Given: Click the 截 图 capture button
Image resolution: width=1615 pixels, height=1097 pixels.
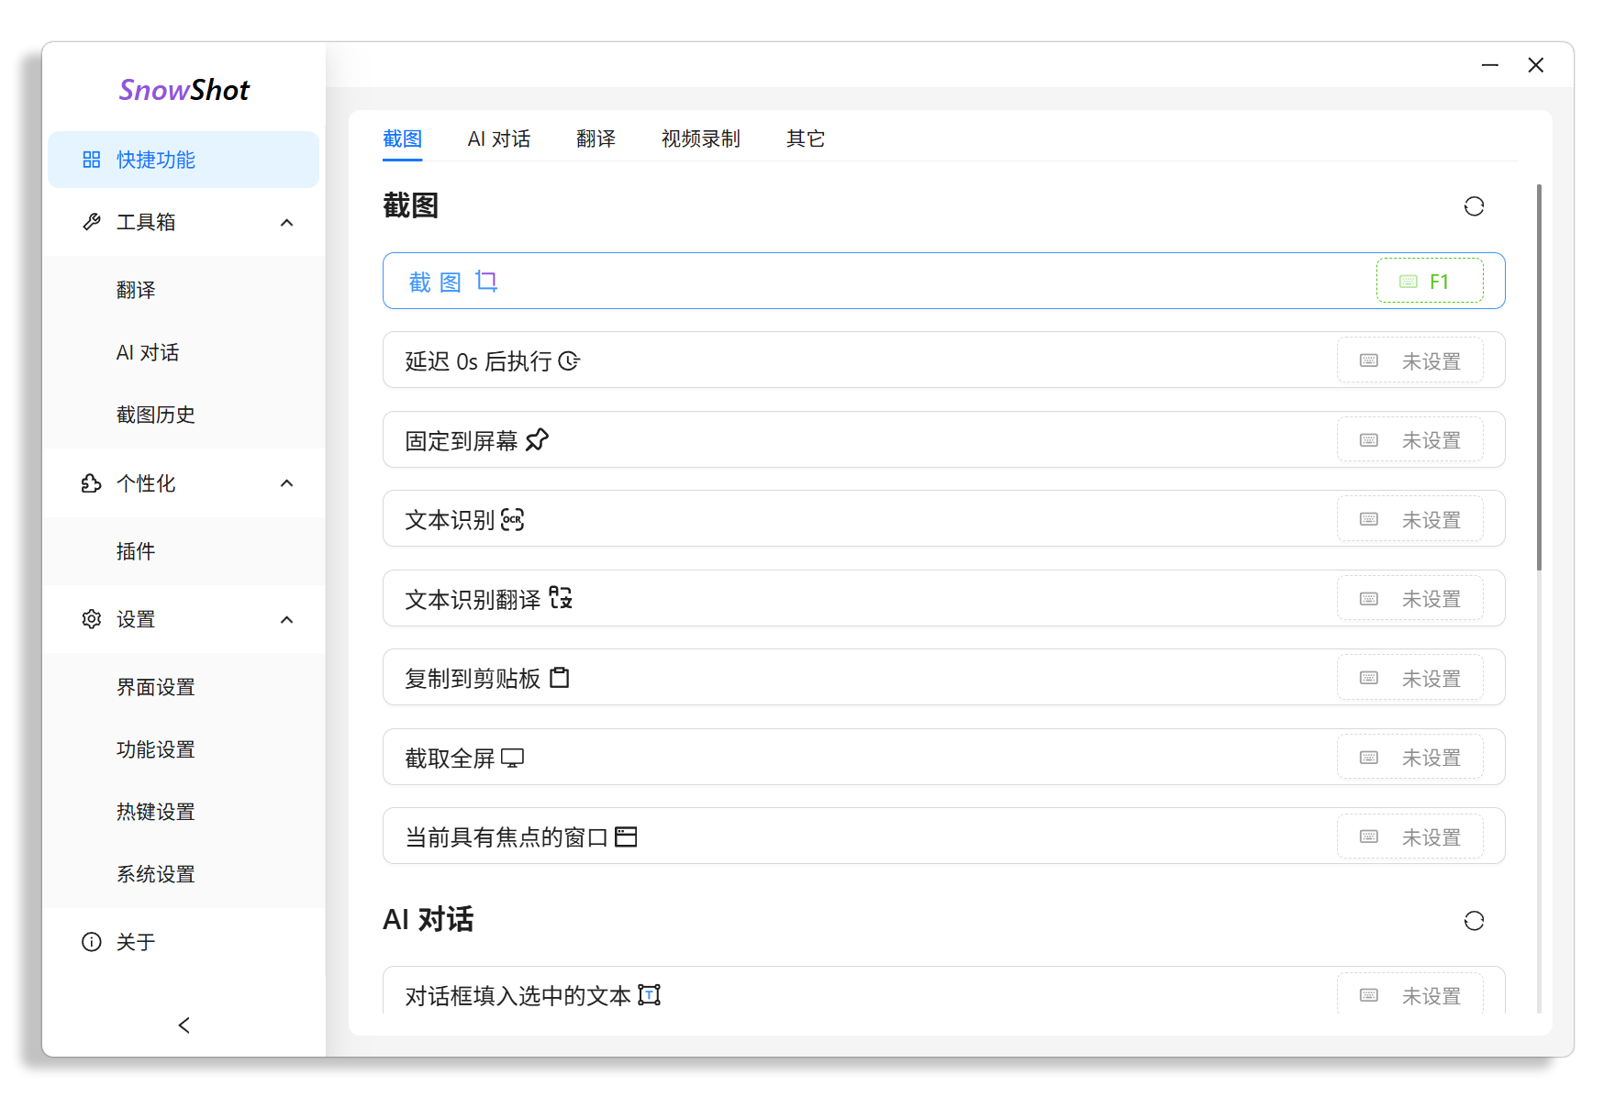Looking at the screenshot, I should tap(451, 281).
